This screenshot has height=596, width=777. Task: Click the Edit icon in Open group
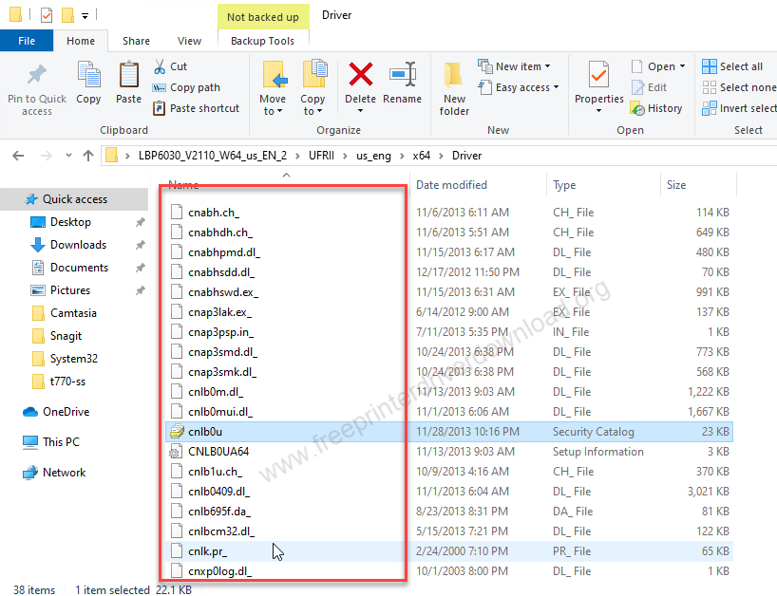point(637,87)
